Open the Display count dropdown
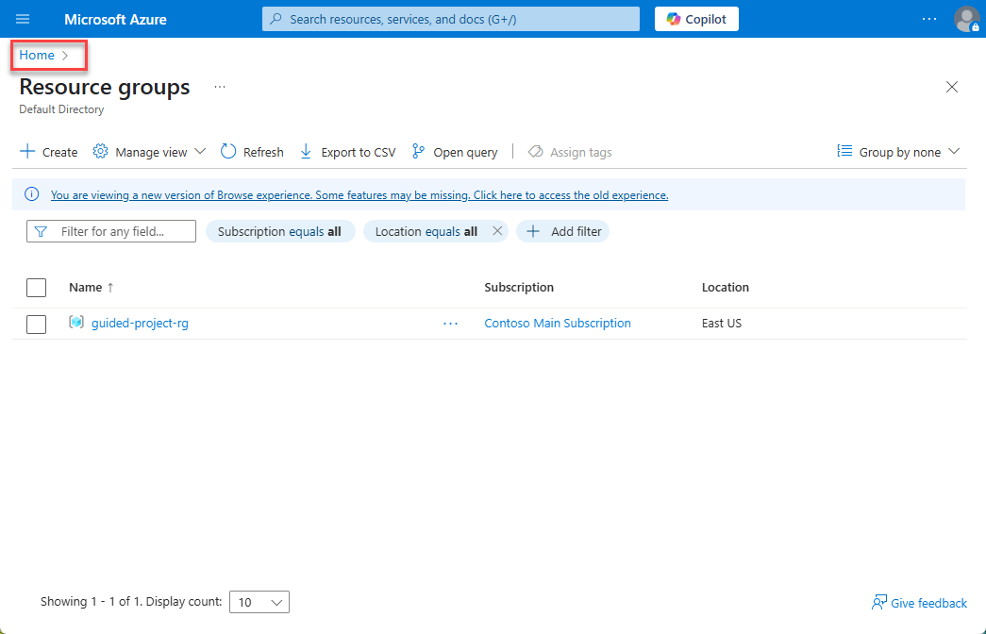Viewport: 986px width, 634px height. [259, 602]
